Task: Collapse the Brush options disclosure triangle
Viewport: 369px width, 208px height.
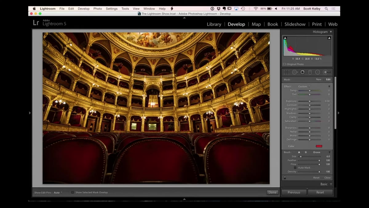Action: point(329,152)
